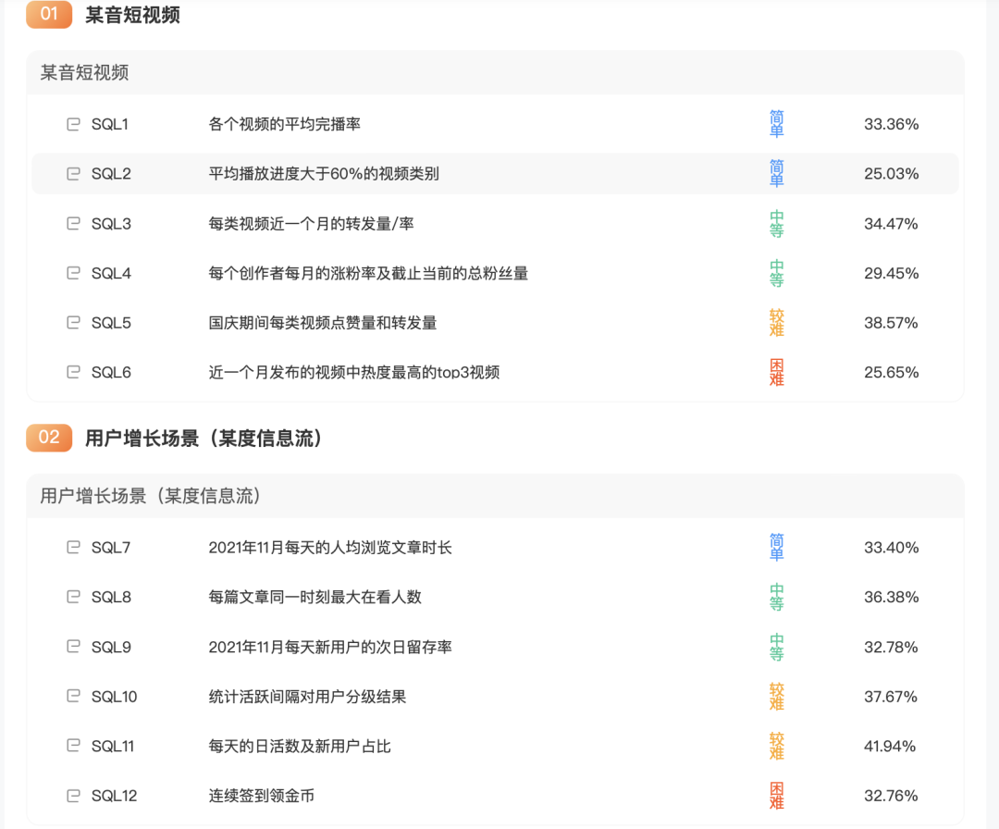This screenshot has height=829, width=999.
Task: Click the icon beside SQL5
Action: tap(73, 323)
